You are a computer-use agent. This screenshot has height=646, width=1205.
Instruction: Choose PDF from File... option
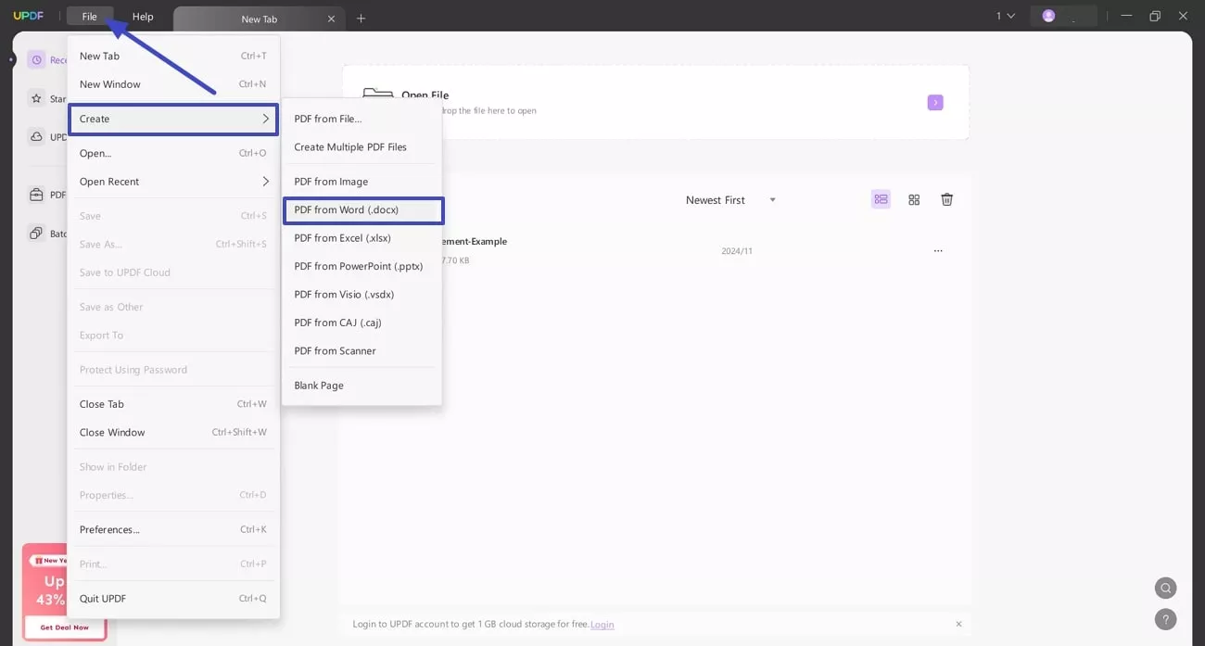click(361, 119)
